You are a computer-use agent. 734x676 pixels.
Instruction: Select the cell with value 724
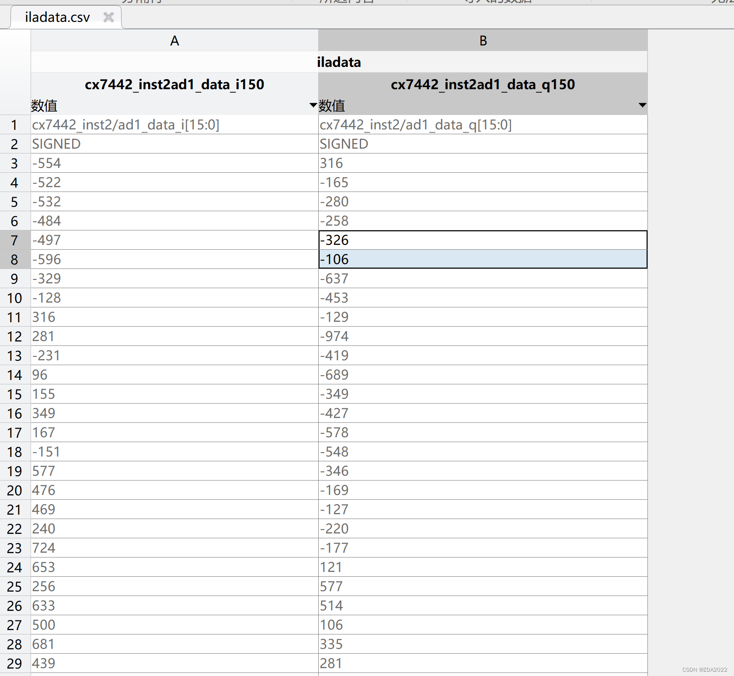click(x=174, y=548)
